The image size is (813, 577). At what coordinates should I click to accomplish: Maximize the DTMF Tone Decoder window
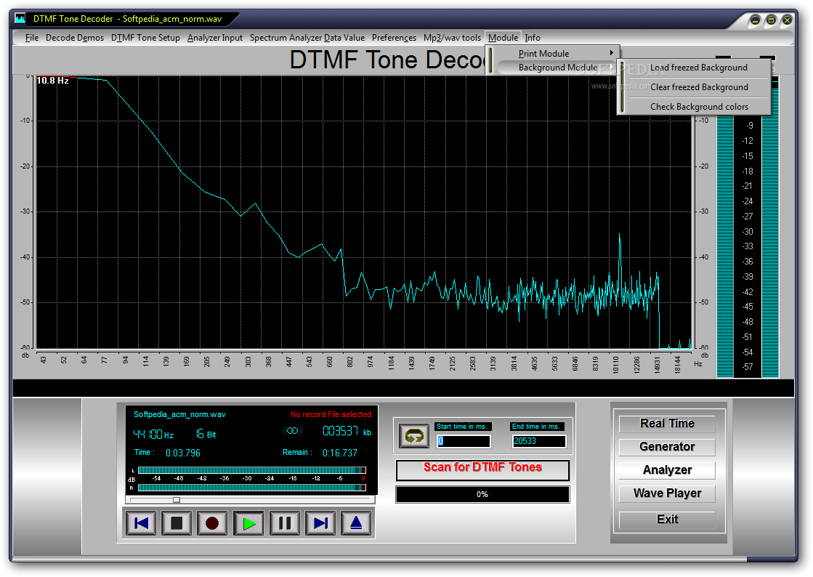771,20
